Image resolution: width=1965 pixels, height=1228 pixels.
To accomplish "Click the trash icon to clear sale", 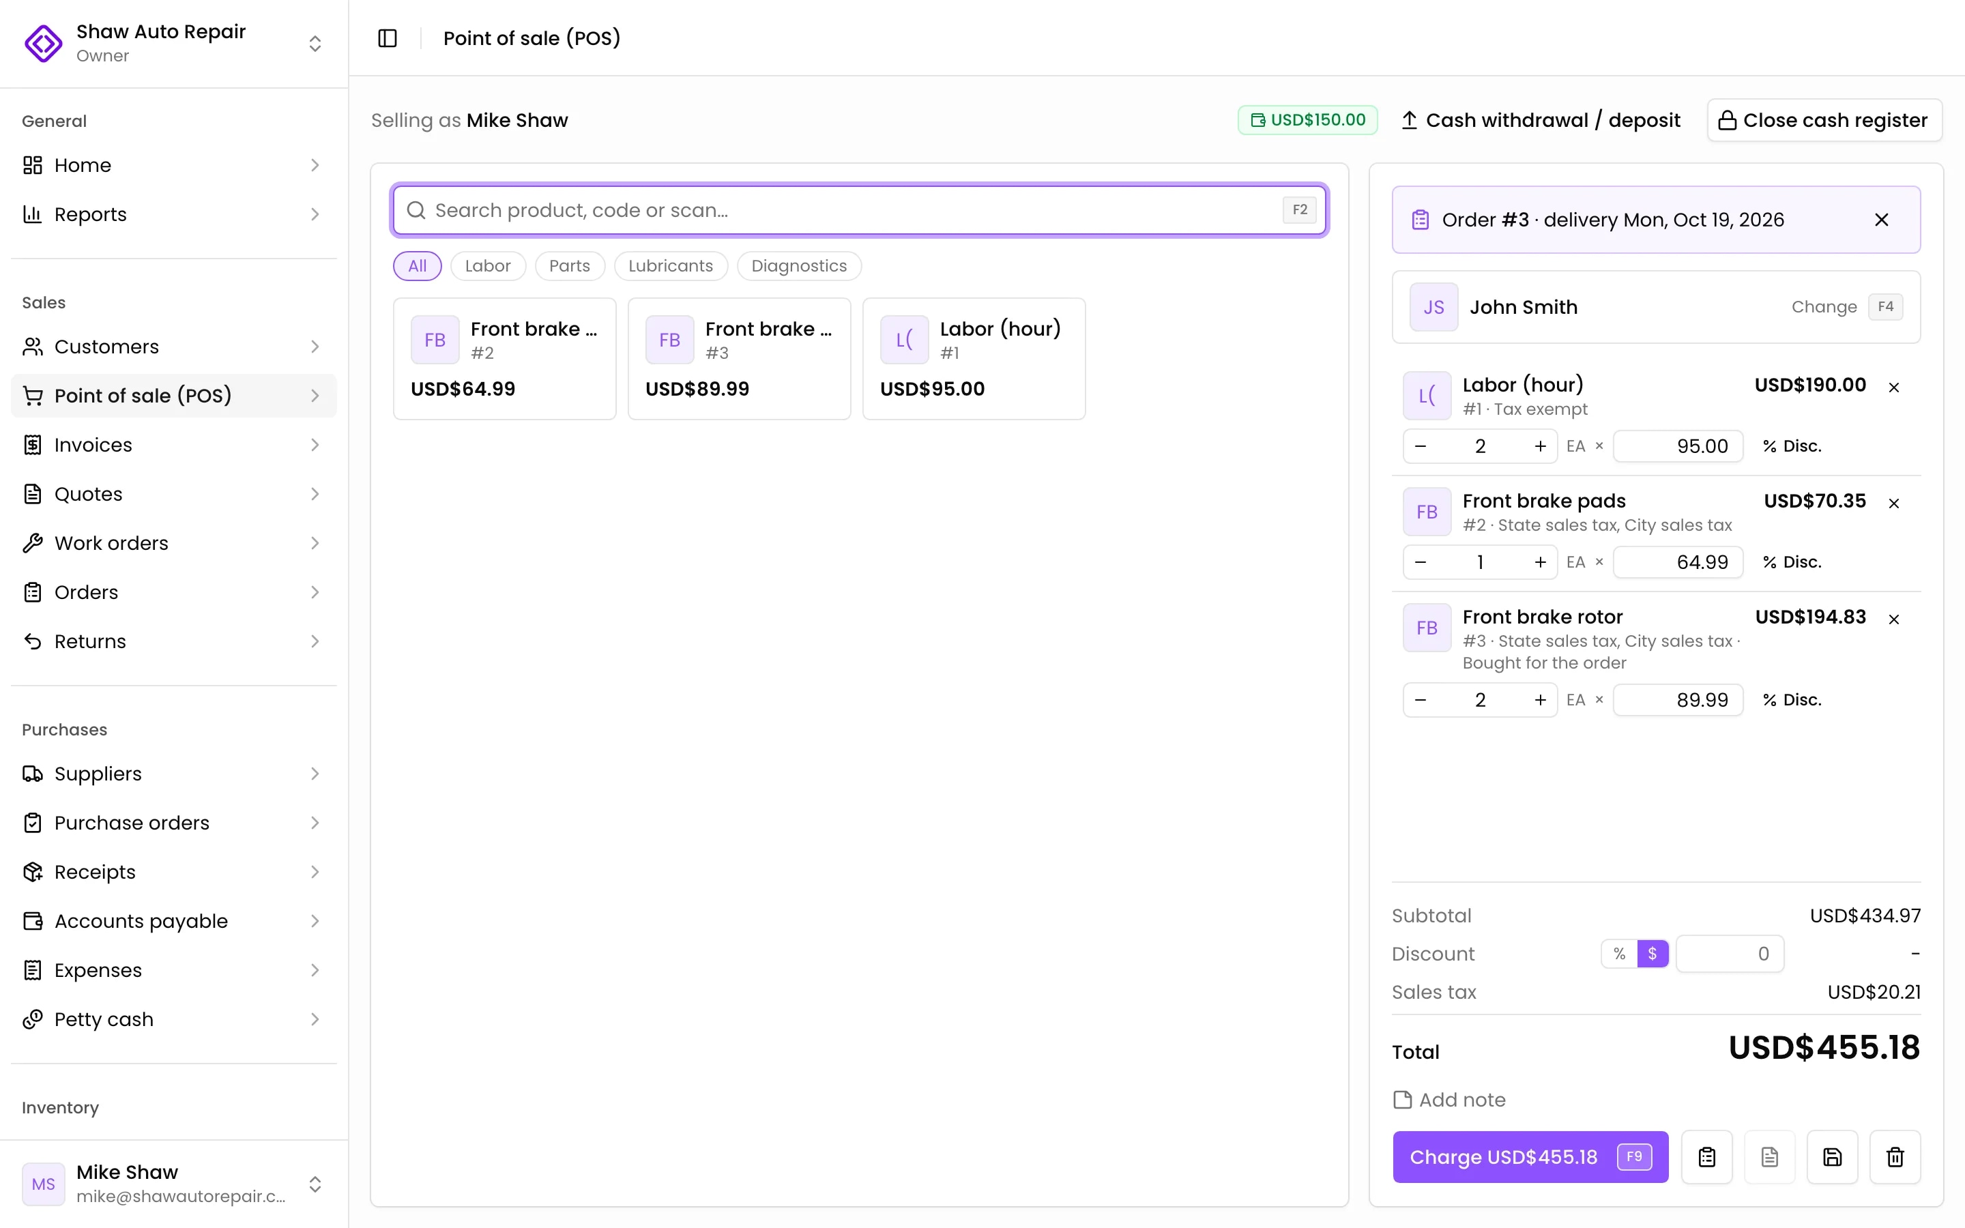I will point(1895,1156).
